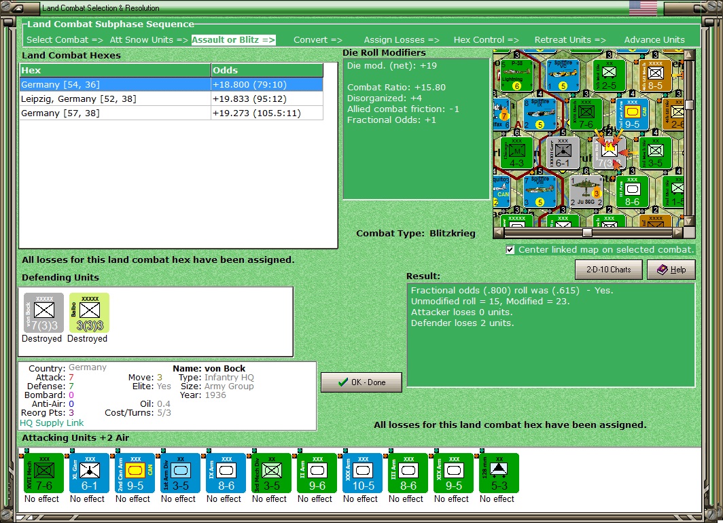Select the XL Garr 6-1 attacking unit
Image resolution: width=723 pixels, height=523 pixels.
tap(90, 473)
